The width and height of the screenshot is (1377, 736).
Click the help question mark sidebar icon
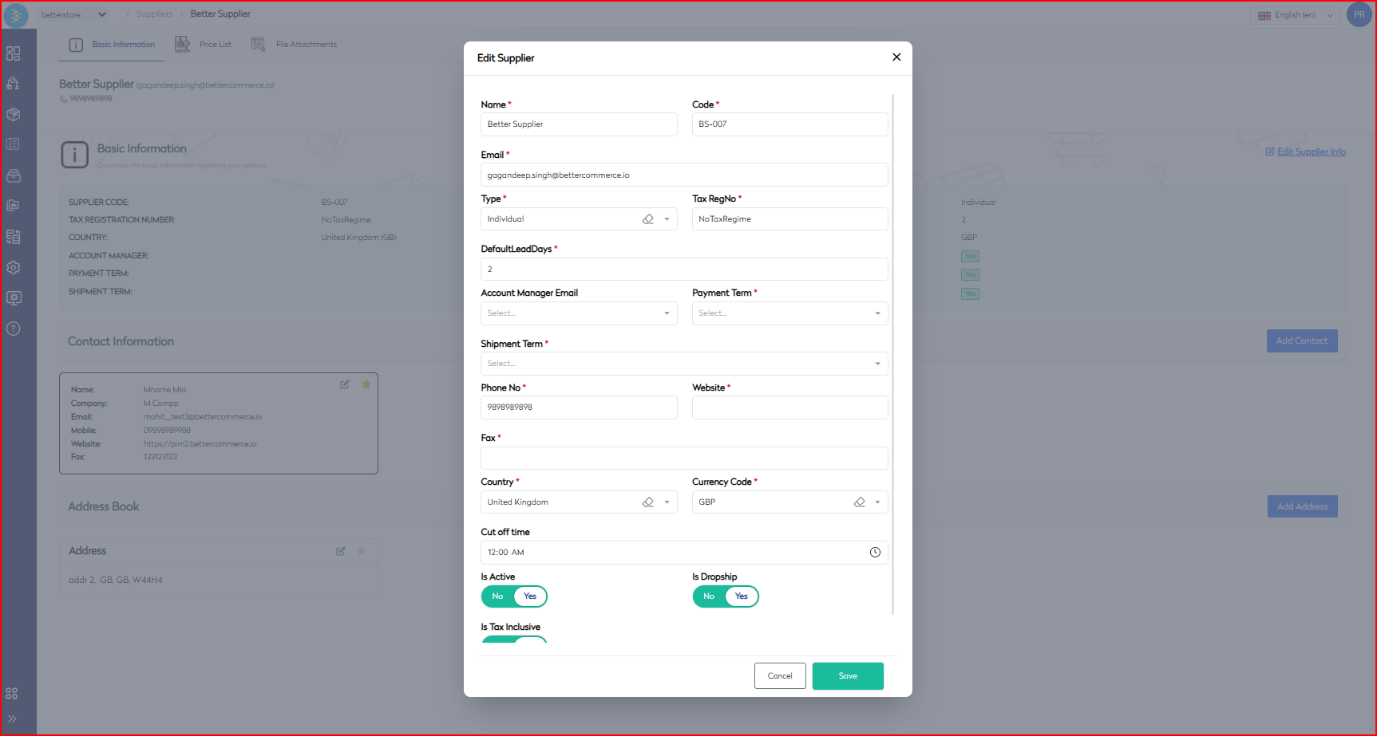14,329
